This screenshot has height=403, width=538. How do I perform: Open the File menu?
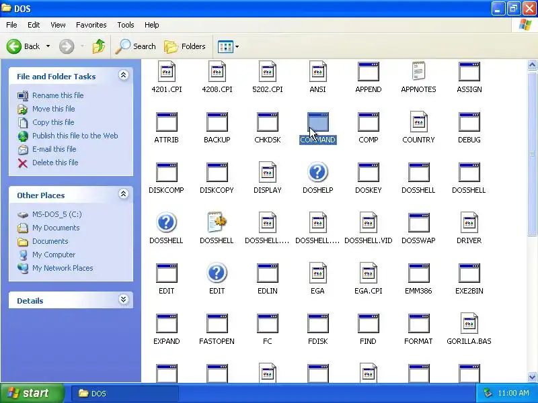[x=11, y=25]
